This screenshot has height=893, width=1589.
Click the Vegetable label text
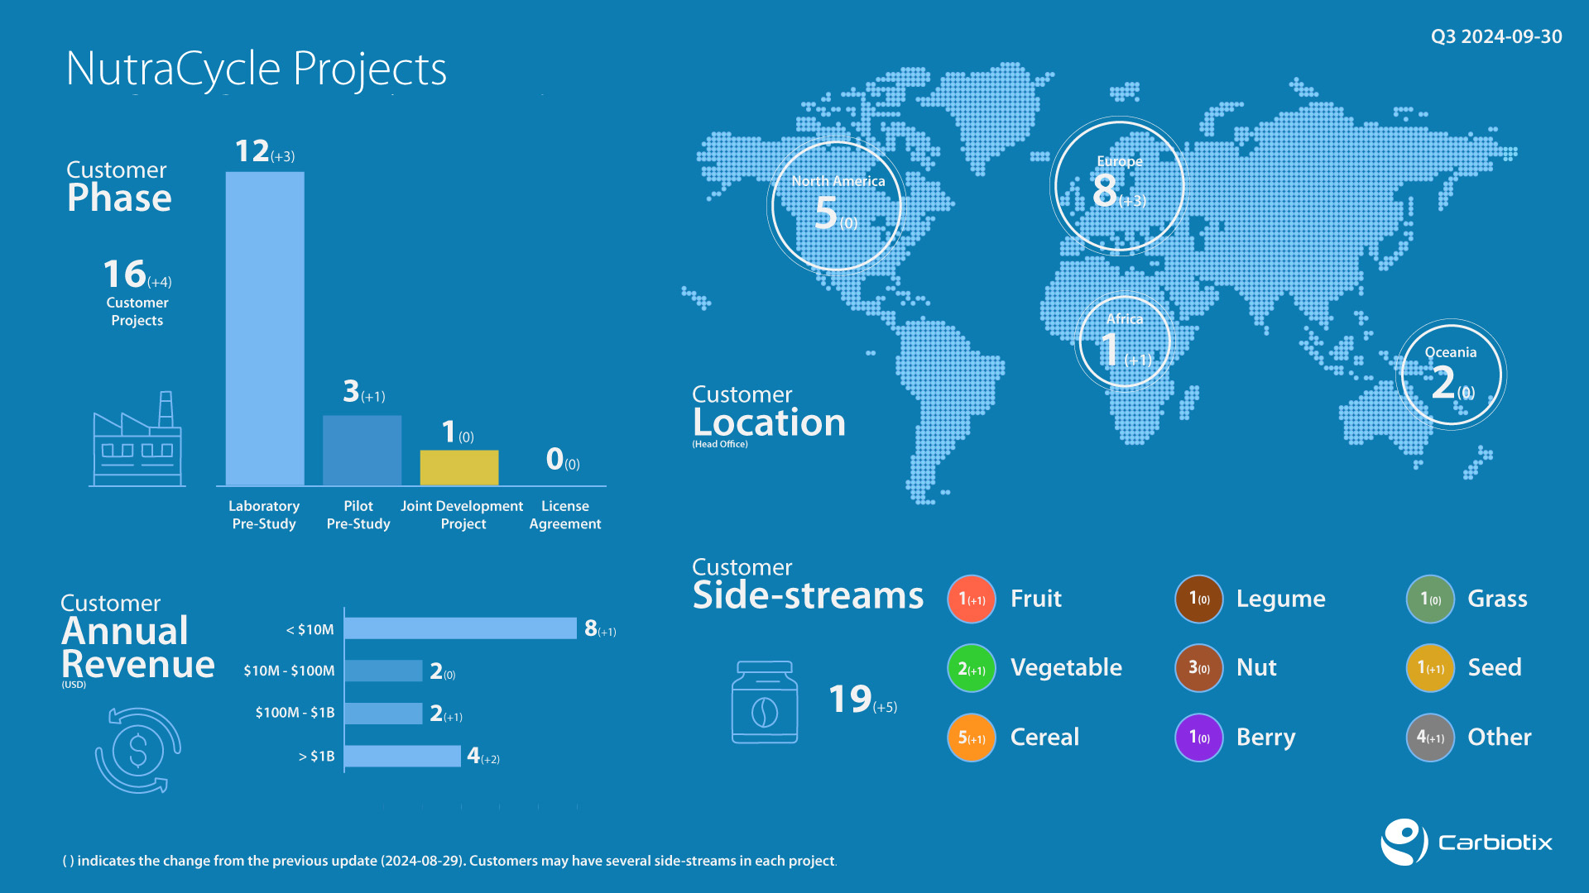click(1066, 668)
